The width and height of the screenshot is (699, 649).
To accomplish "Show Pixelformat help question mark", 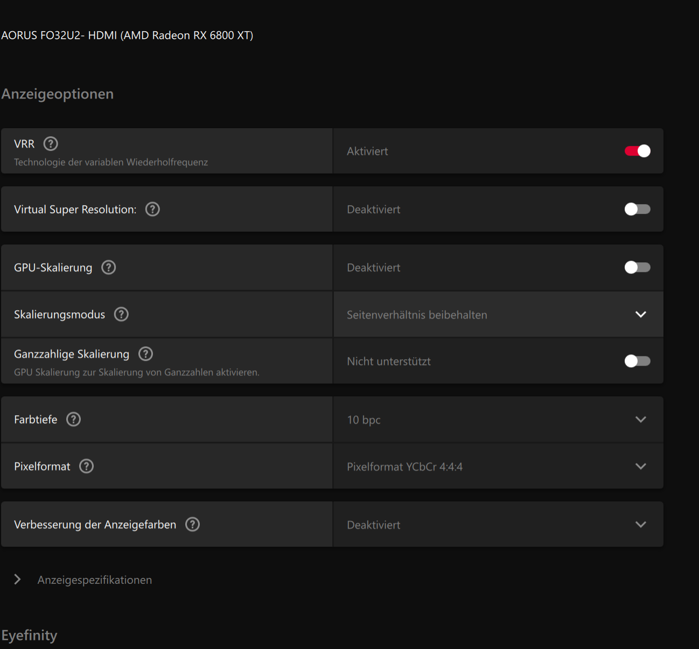I will coord(87,466).
